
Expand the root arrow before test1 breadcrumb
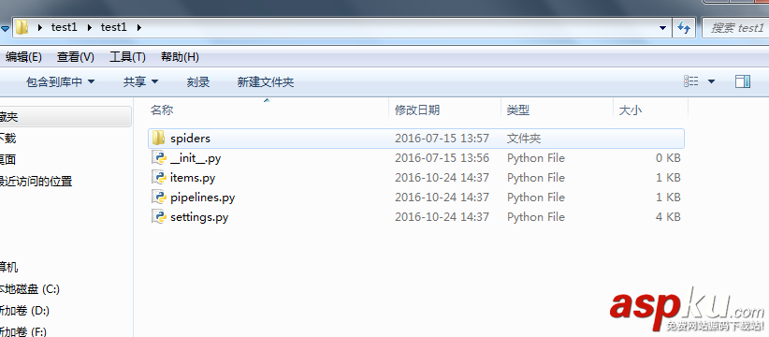click(x=39, y=27)
